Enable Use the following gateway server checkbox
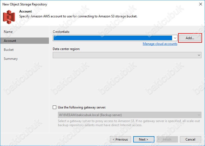205x146 pixels. click(x=55, y=107)
